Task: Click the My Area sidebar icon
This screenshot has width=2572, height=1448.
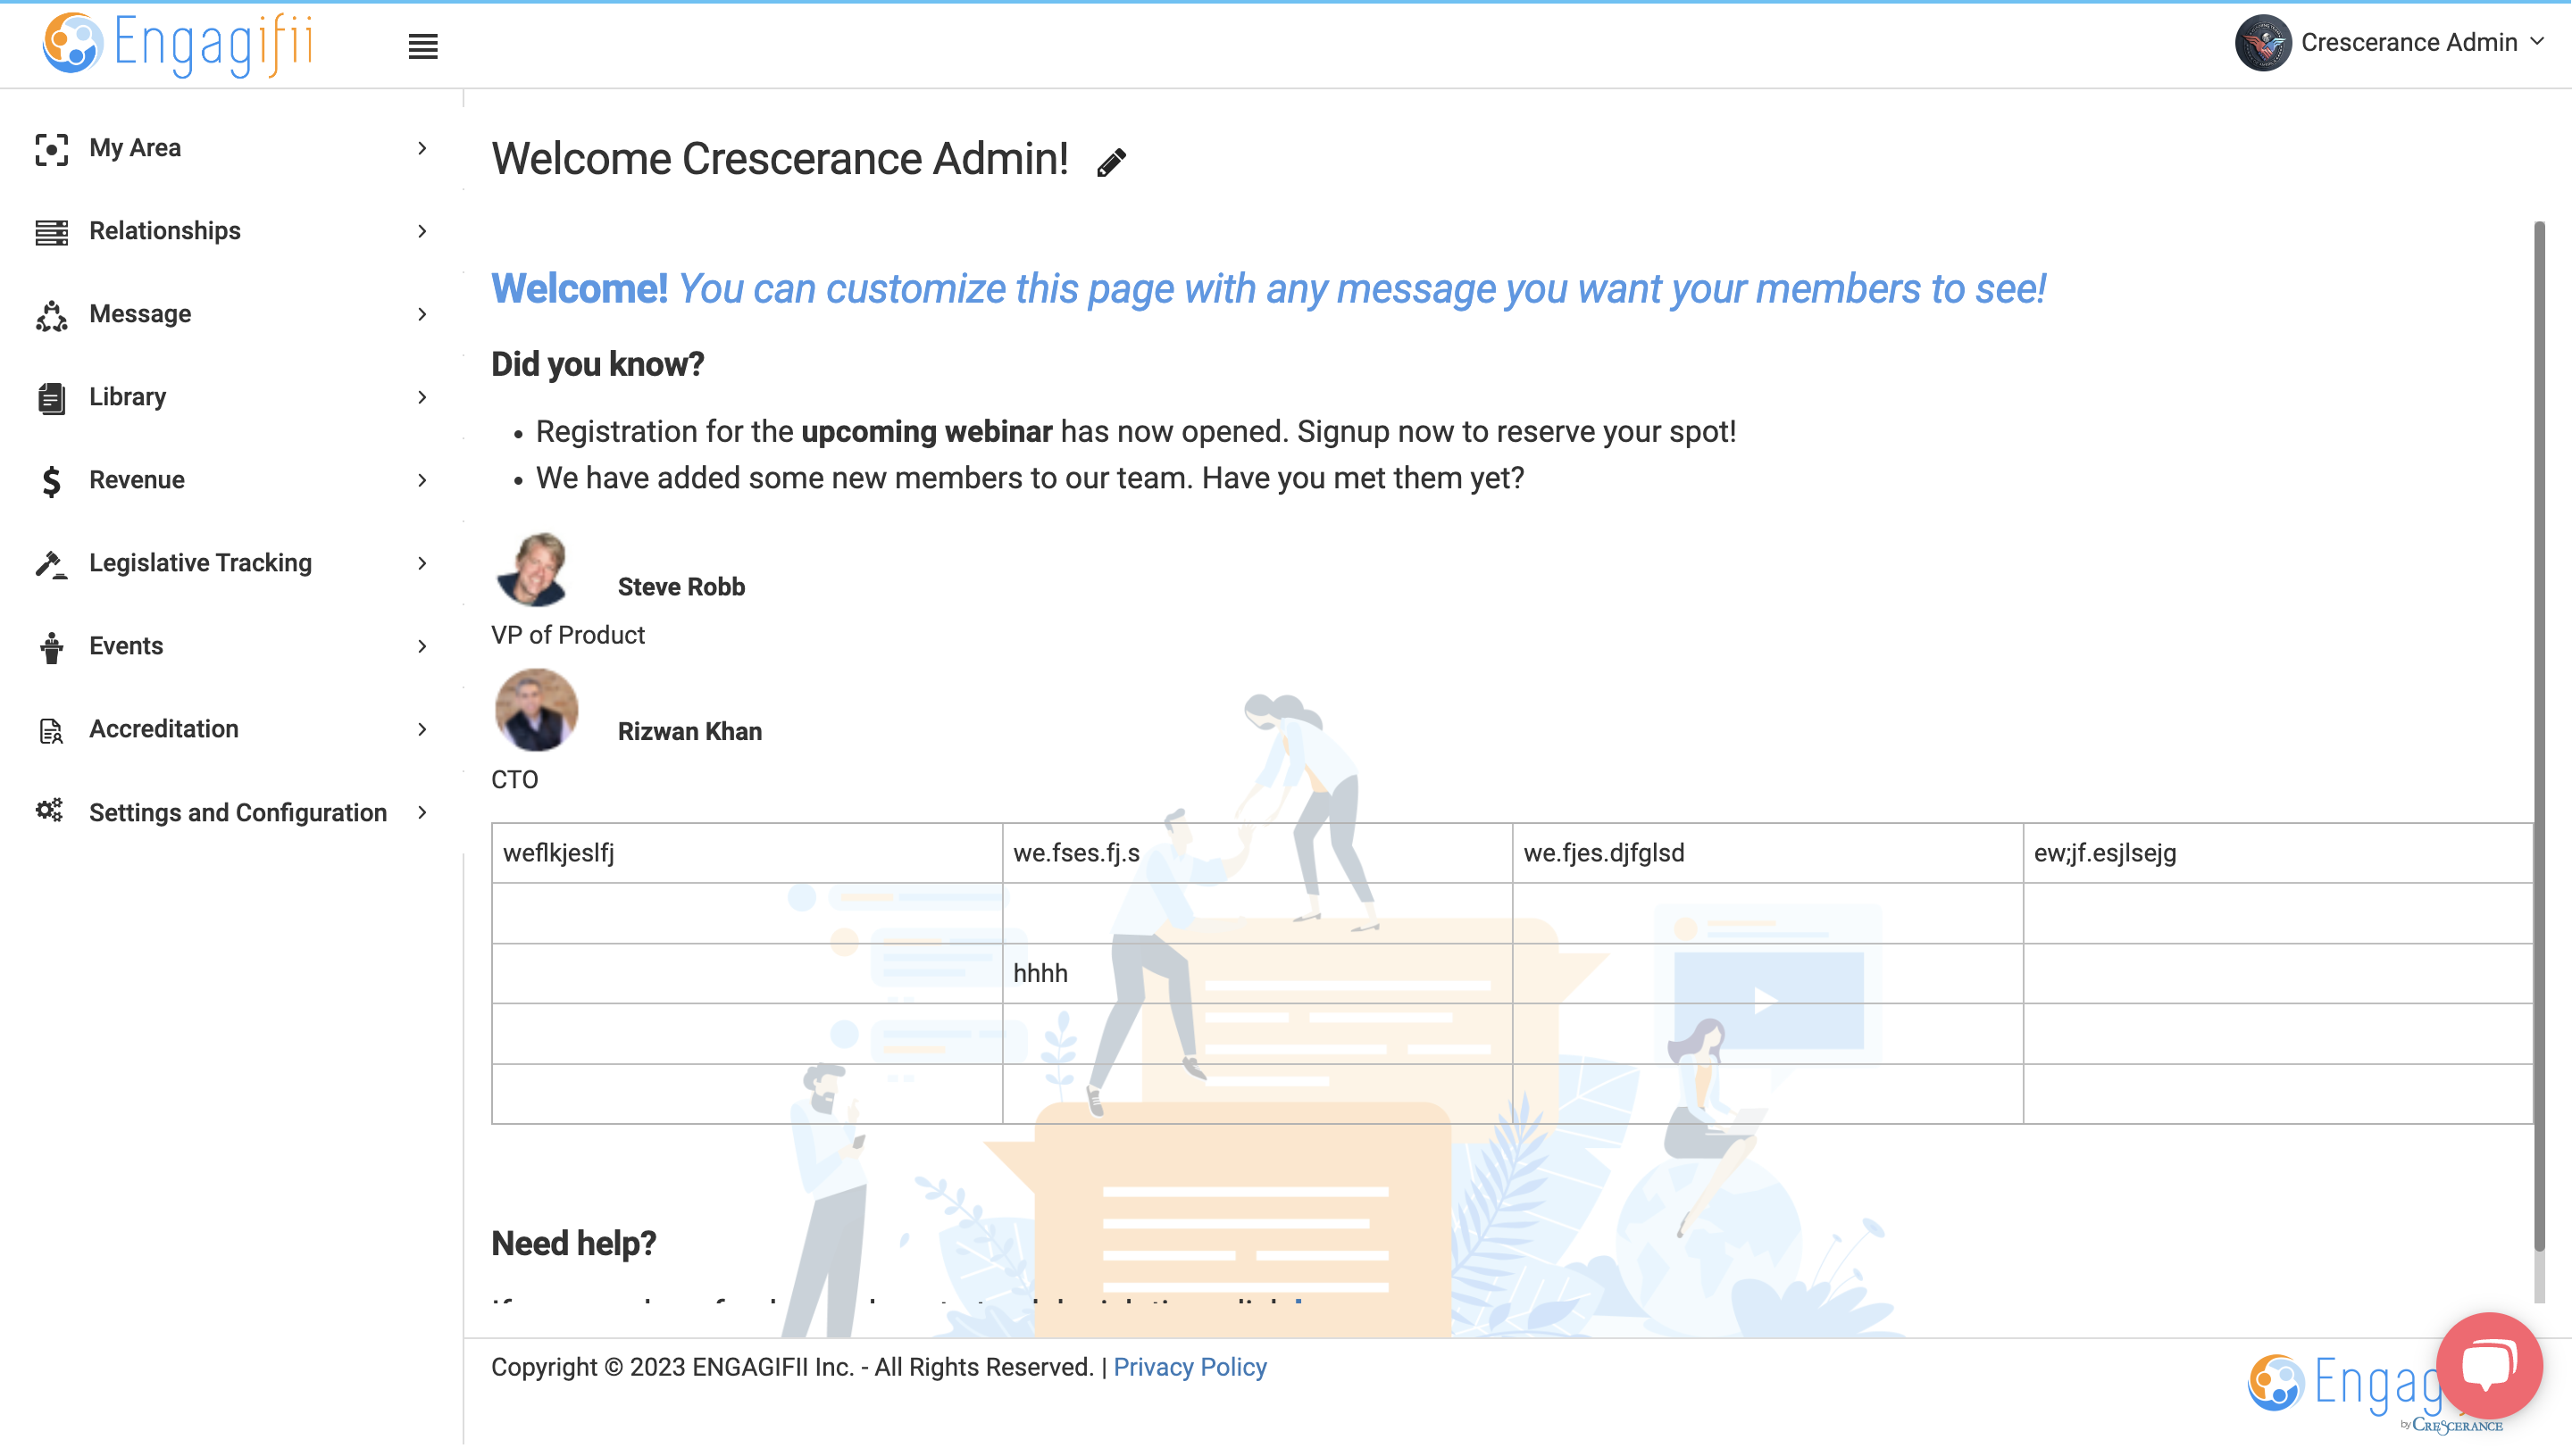Action: [x=51, y=149]
